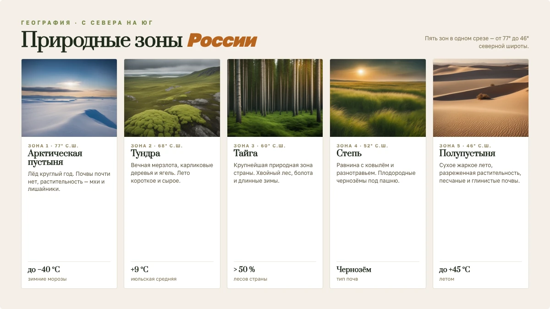Select the taiga forest picture

coord(275,98)
